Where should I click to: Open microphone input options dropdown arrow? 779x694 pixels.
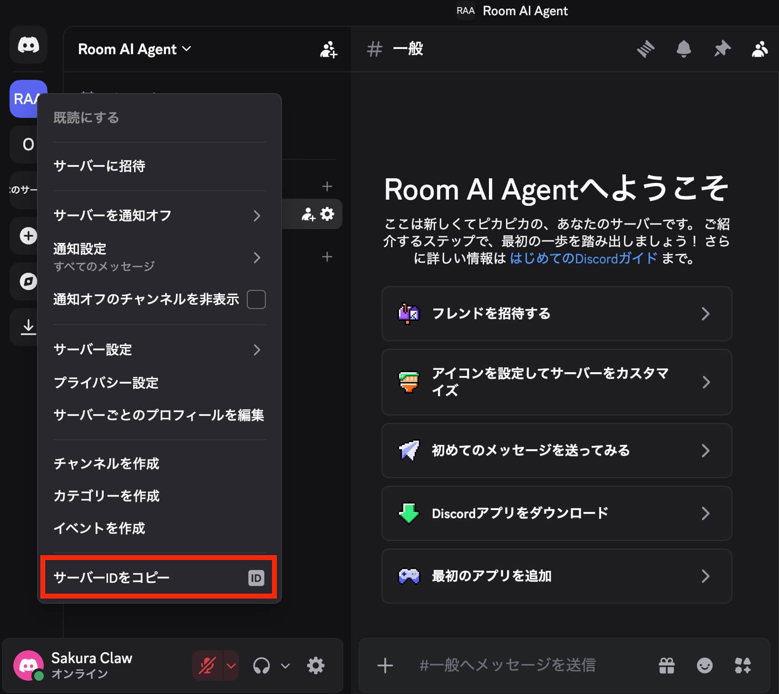(231, 665)
